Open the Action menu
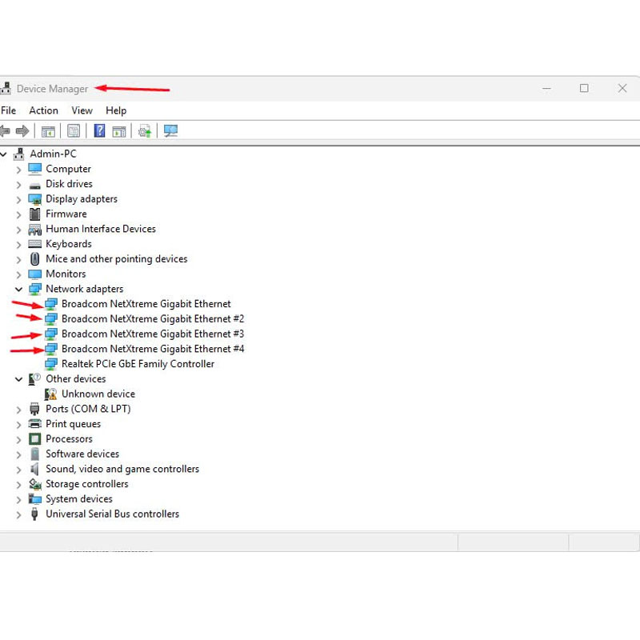 pyautogui.click(x=43, y=110)
